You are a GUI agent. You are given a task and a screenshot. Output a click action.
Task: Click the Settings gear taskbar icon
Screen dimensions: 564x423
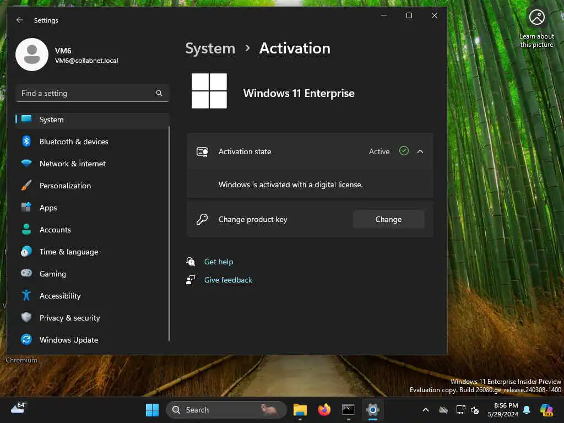click(x=373, y=410)
